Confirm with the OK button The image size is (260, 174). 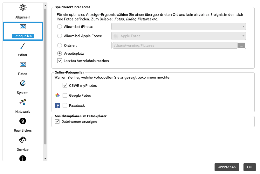249,167
